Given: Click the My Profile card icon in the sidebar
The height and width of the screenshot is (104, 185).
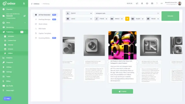Looking at the screenshot, I should (4, 86).
